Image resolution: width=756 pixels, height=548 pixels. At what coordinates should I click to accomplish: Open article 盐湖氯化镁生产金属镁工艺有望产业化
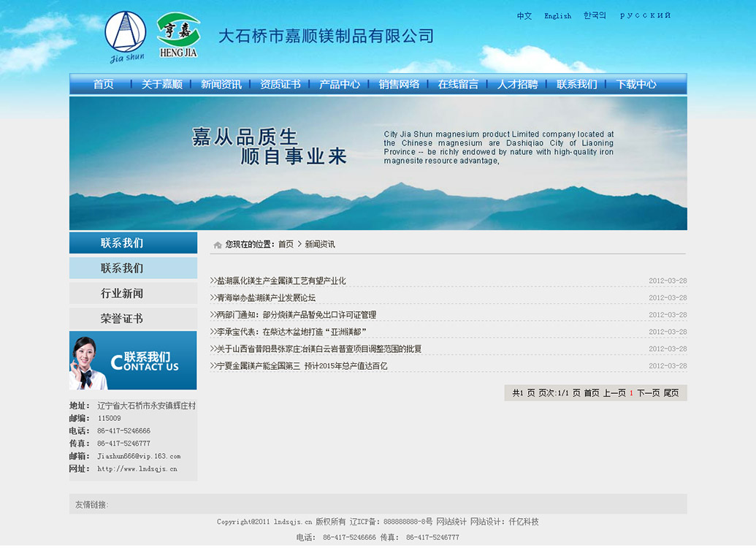(x=280, y=281)
